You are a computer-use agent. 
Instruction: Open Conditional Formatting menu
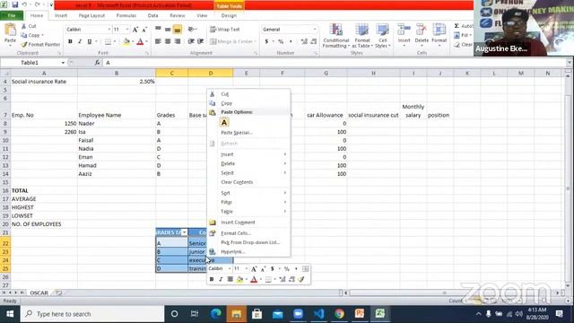336,36
